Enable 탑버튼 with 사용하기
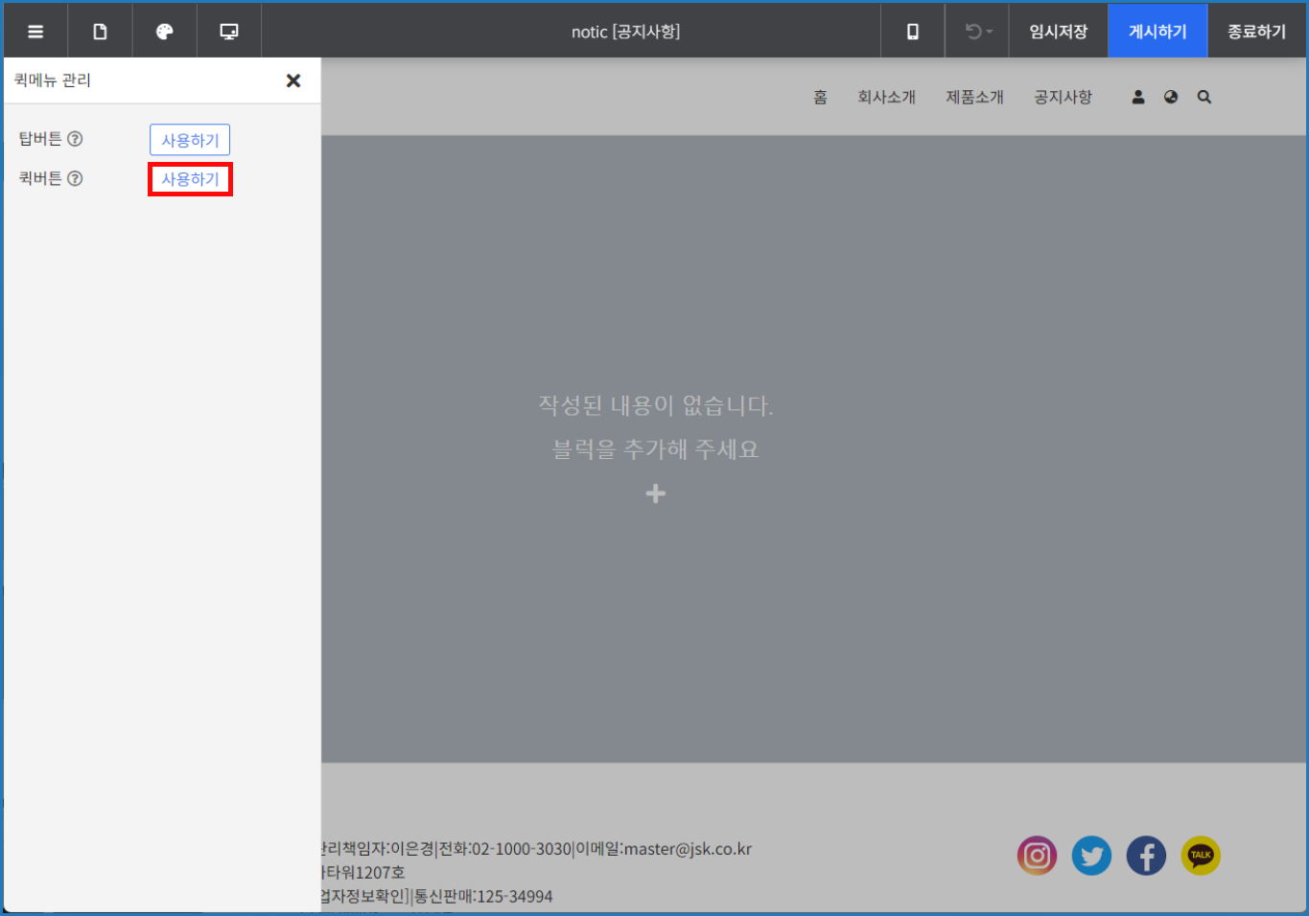Screen dimensions: 1309x916 click(190, 140)
